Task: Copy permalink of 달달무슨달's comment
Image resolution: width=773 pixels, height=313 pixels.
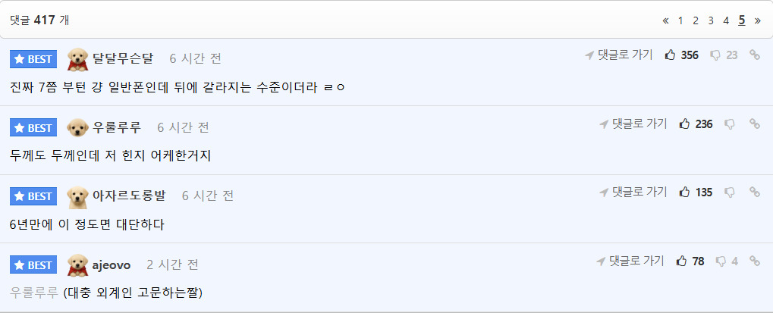Action: coord(754,55)
